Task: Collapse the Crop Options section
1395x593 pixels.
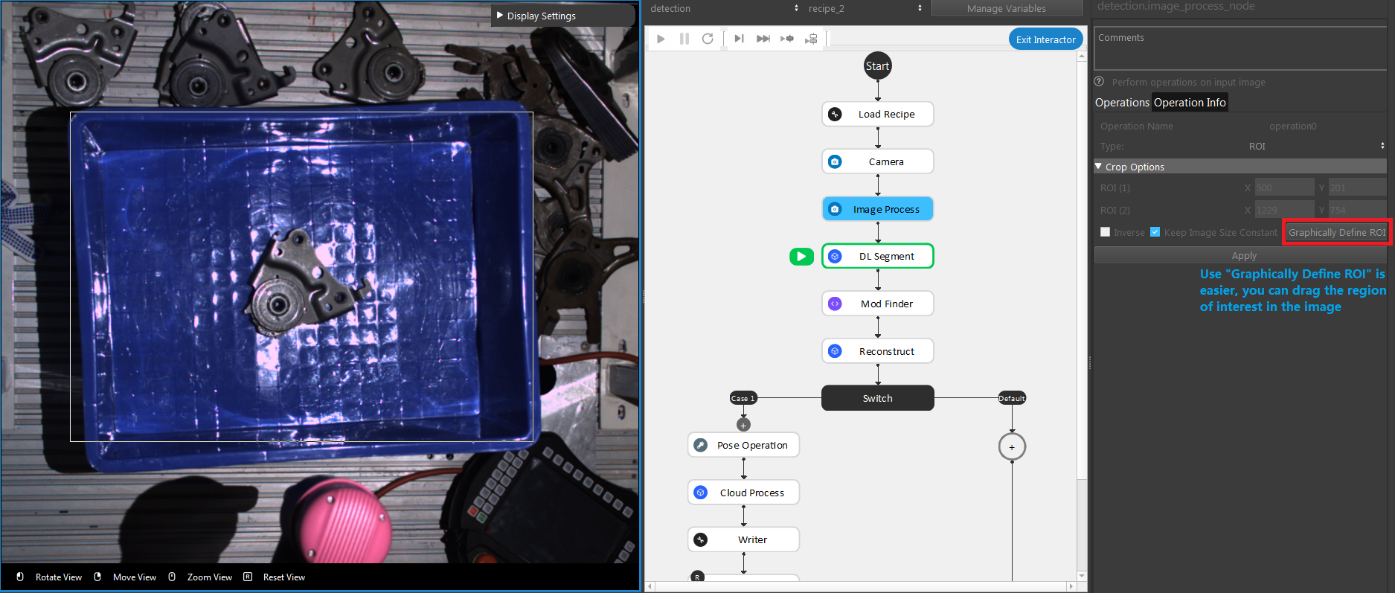Action: (1240, 167)
